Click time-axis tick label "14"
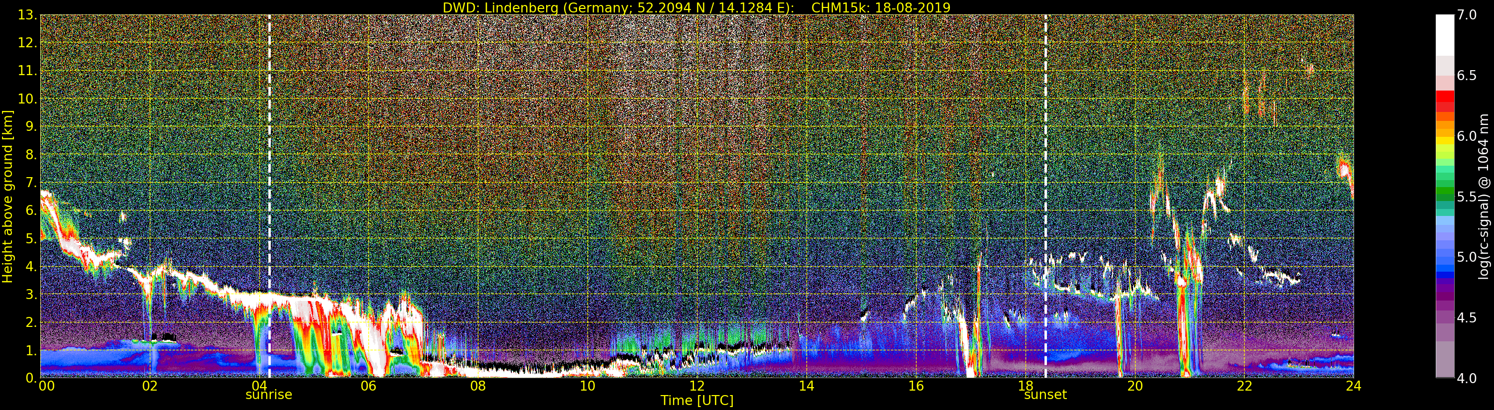Image resolution: width=1494 pixels, height=410 pixels. pyautogui.click(x=806, y=386)
